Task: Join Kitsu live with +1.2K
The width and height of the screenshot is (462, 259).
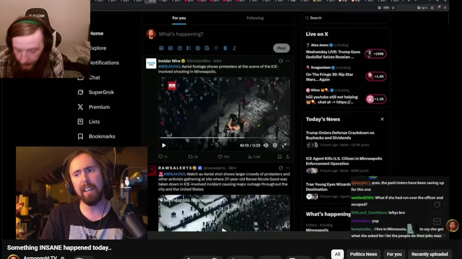Action: pyautogui.click(x=376, y=99)
